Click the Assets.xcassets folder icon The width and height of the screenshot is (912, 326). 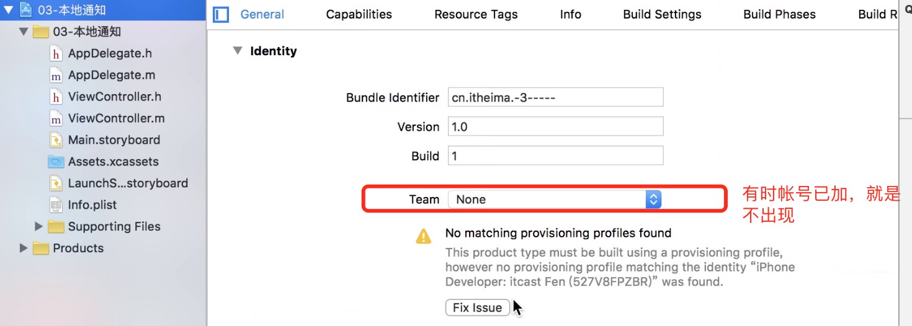point(56,162)
